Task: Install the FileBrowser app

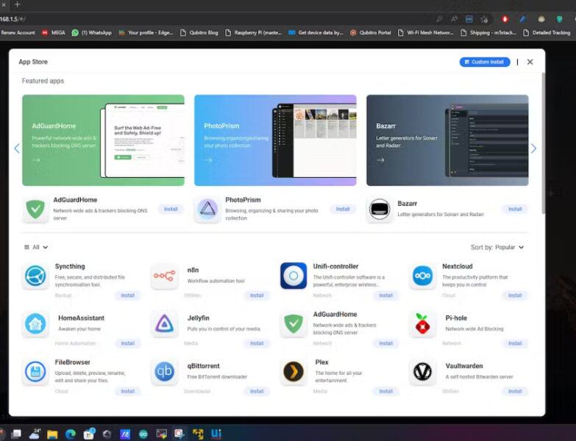Action: coord(127,391)
